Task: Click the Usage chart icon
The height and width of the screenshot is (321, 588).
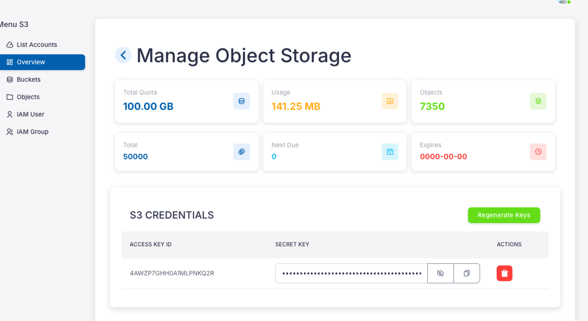Action: pyautogui.click(x=390, y=101)
